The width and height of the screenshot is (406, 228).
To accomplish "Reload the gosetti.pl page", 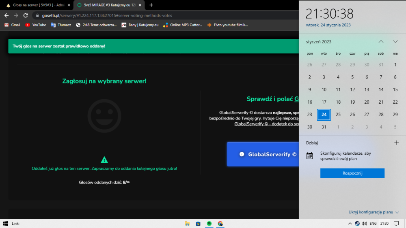I will click(25, 15).
